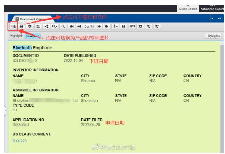Expand the collapsed left side panel handle
The width and height of the screenshot is (225, 154).
coord(5,111)
